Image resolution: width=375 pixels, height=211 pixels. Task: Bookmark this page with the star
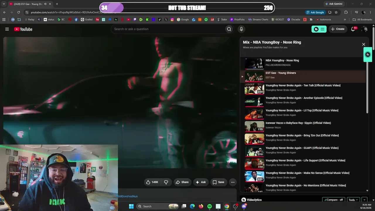(336, 12)
